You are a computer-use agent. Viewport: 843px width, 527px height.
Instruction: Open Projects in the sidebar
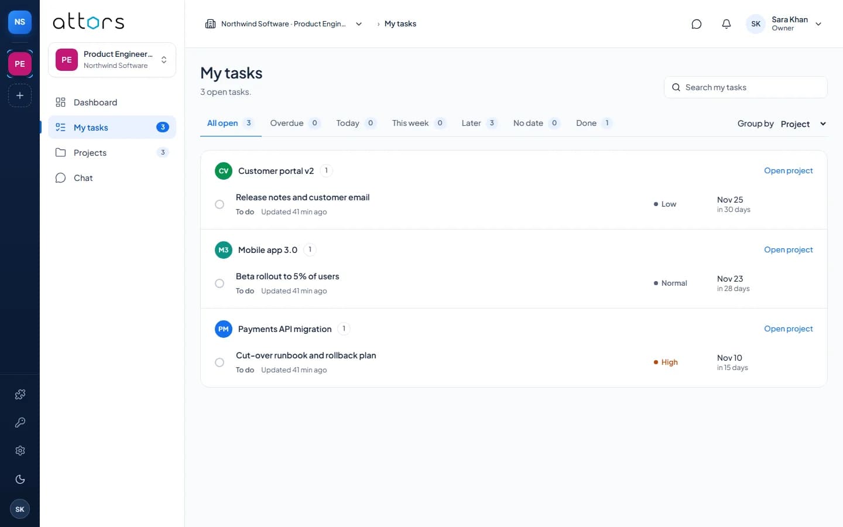pos(112,153)
